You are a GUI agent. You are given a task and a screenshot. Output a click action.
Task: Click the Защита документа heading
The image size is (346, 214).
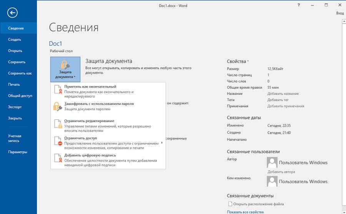[109, 61]
